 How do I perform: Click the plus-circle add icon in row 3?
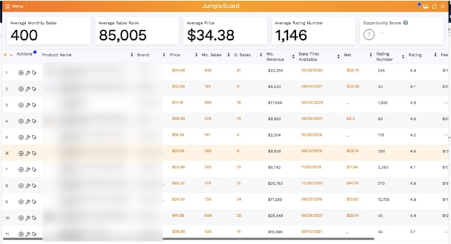[21, 105]
